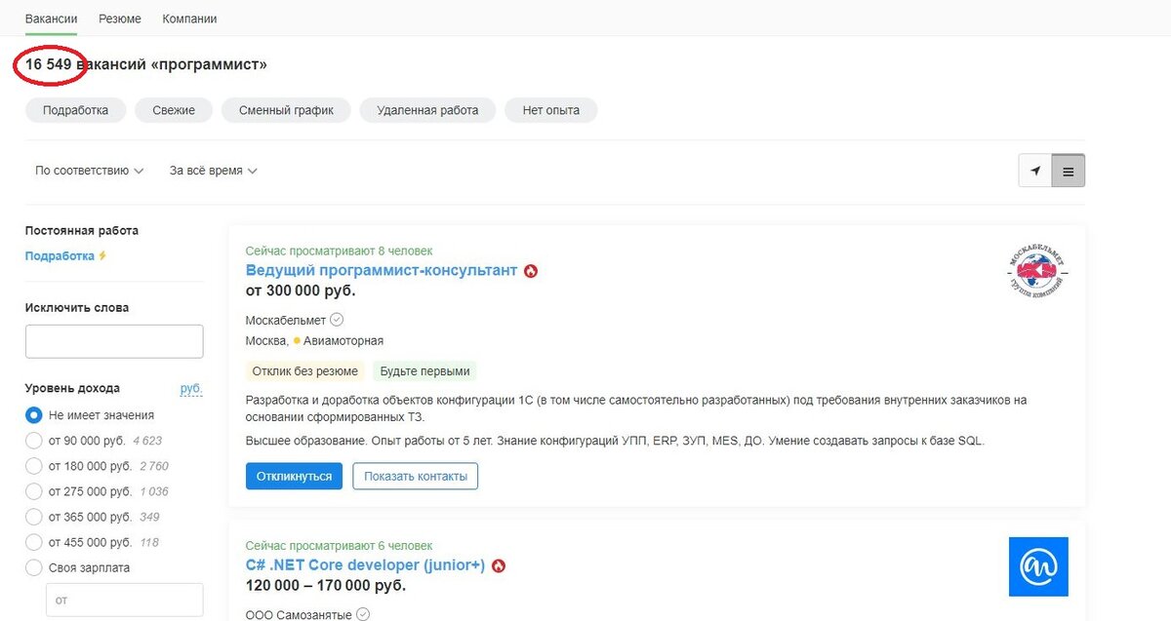This screenshot has height=621, width=1171.
Task: Select 'Своя зарплата' radio option
Action: click(x=34, y=567)
